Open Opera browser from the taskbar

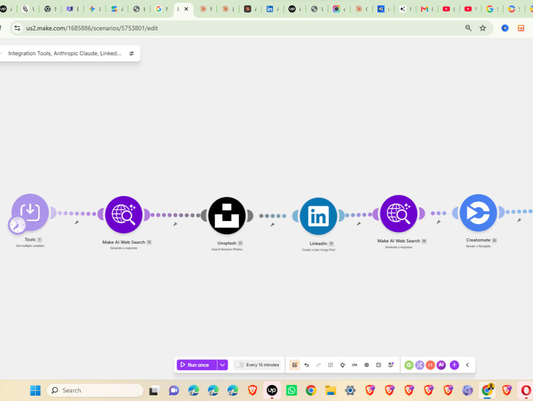526,390
